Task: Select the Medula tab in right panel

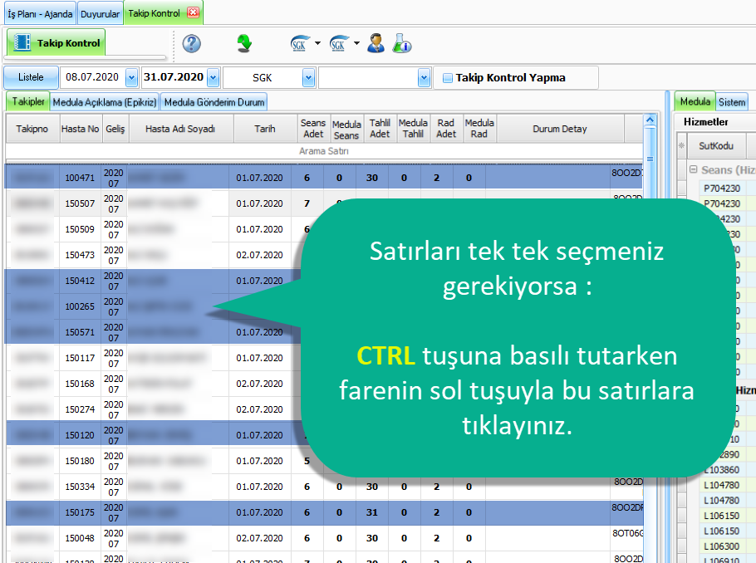Action: point(695,101)
